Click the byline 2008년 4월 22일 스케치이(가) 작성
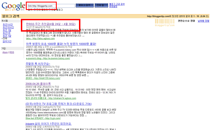210x130 pixels. (42, 127)
